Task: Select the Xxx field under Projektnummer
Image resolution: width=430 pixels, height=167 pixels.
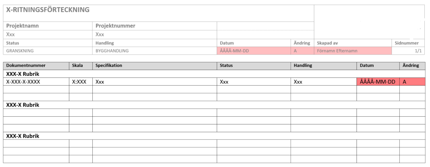Action: click(154, 35)
